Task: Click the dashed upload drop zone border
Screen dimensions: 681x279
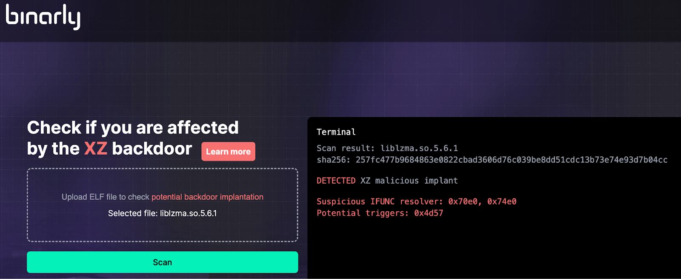Action: point(163,168)
